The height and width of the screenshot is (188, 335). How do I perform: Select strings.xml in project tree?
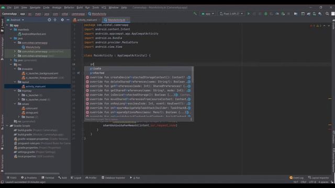[x=31, y=113]
